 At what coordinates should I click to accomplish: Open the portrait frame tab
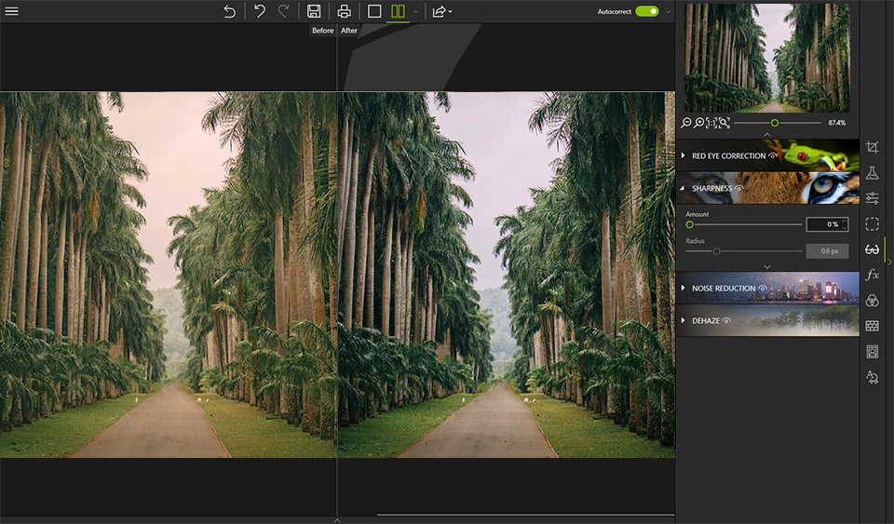[x=872, y=352]
